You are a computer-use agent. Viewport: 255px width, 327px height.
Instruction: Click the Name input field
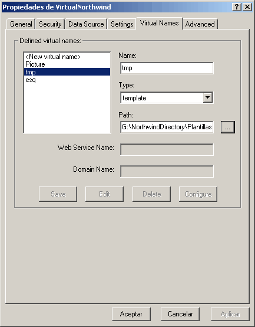pos(167,68)
